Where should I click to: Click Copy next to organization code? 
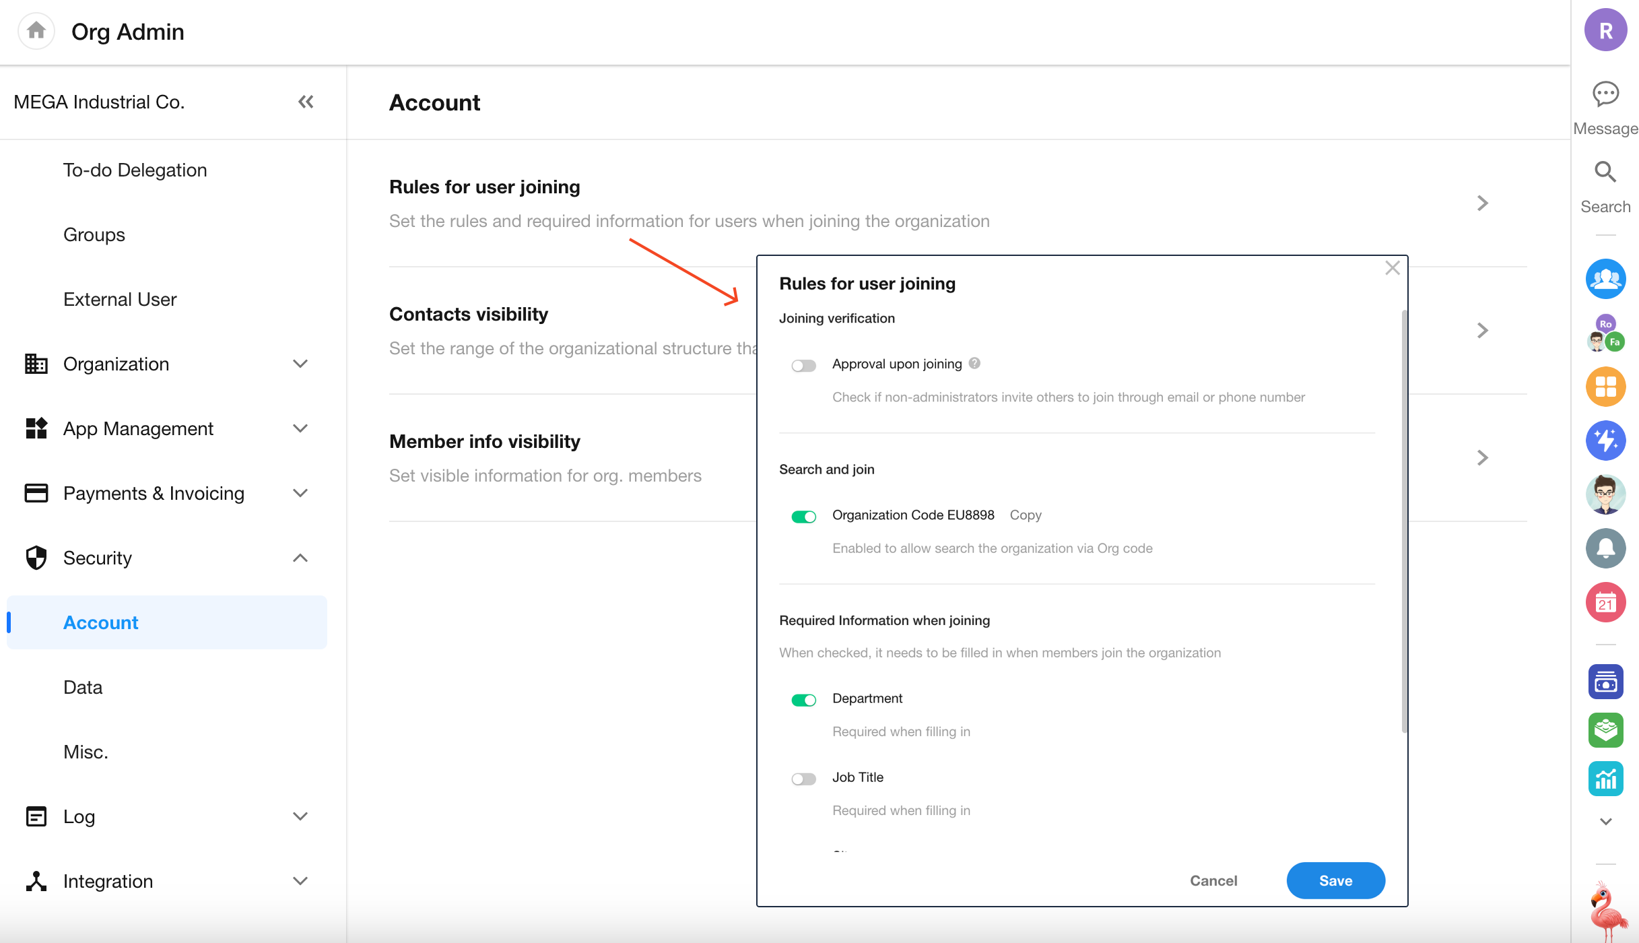tap(1026, 515)
